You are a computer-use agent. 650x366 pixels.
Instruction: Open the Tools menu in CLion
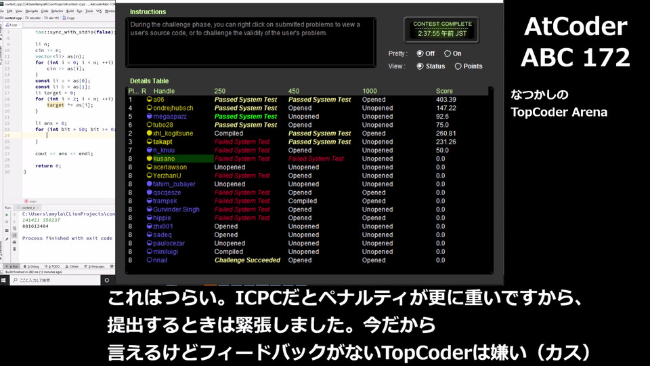[89, 12]
